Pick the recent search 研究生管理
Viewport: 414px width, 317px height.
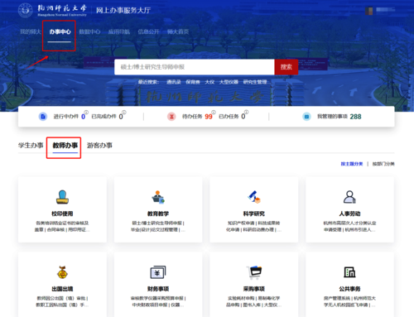(255, 82)
